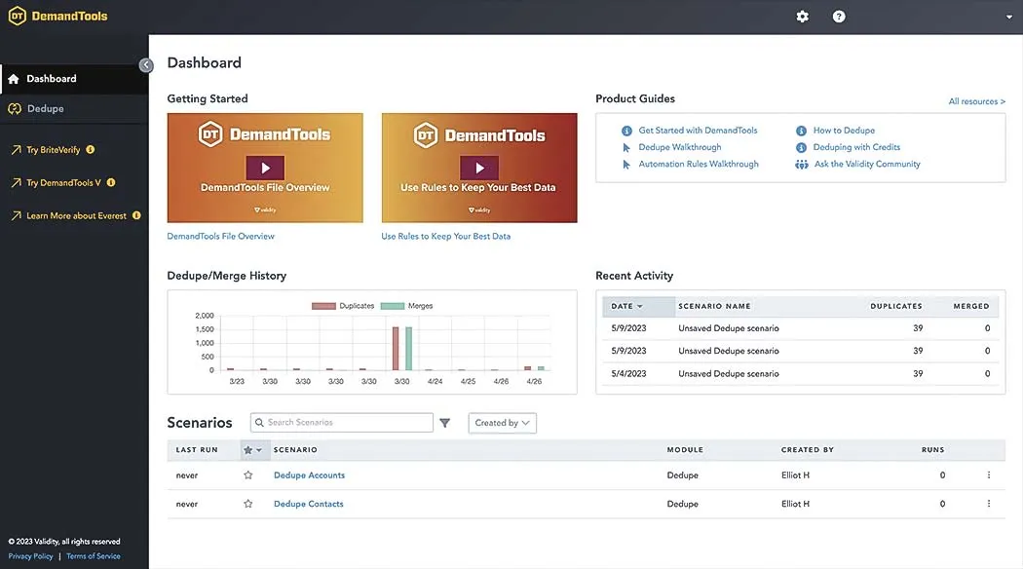Sort scenarios by Scenario column header

[295, 450]
